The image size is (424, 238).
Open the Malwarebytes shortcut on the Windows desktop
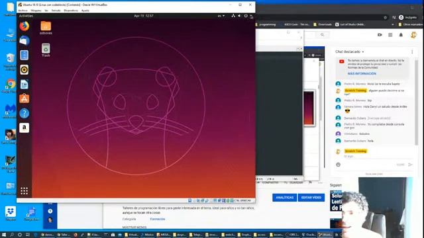[11, 111]
